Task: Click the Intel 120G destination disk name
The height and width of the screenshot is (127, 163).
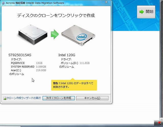Action: pyautogui.click(x=67, y=55)
